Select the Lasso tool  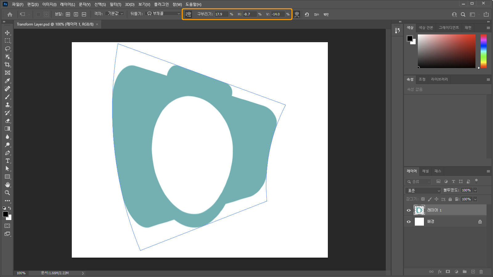click(x=7, y=49)
